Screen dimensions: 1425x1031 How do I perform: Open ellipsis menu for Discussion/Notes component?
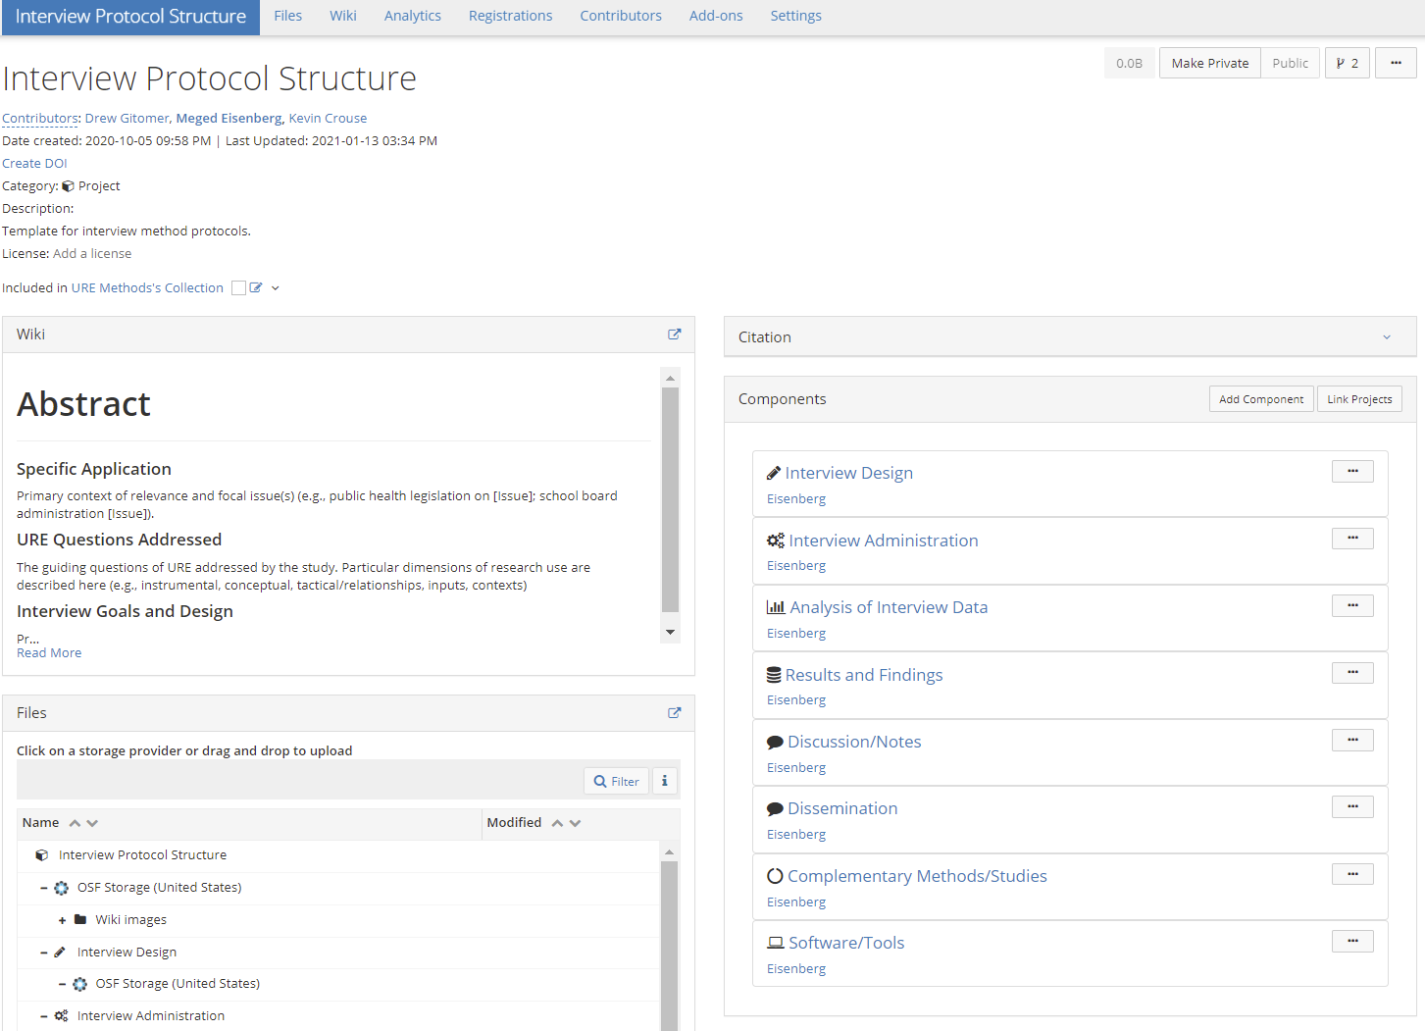pyautogui.click(x=1352, y=741)
